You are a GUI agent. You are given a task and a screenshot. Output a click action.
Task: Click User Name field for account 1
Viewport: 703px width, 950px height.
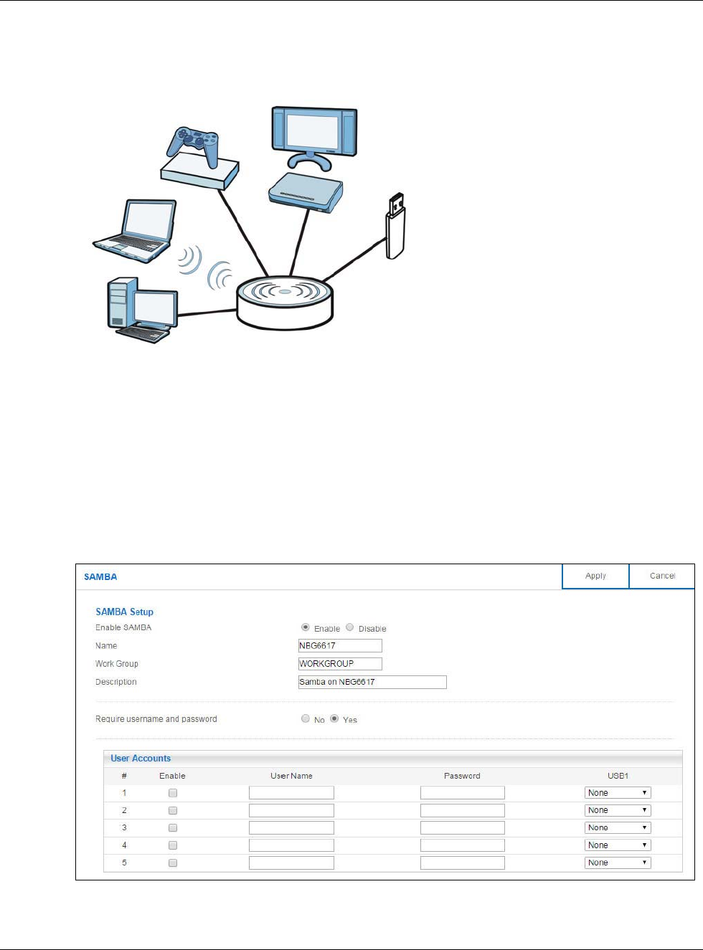point(291,793)
